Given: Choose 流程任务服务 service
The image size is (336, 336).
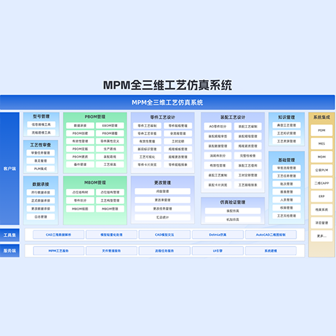Looking at the screenshot, I should pos(165,251).
